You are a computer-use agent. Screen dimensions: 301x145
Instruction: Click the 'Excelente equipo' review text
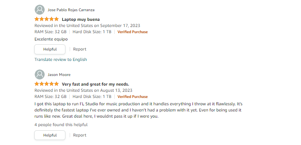[51, 39]
